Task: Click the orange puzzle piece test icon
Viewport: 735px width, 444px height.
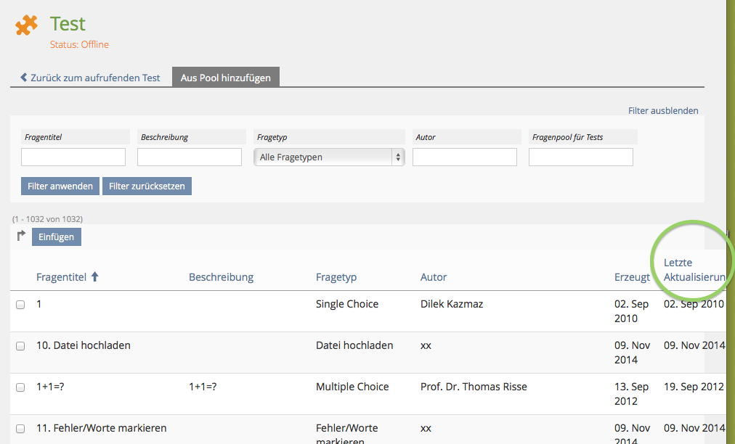Action: (27, 25)
